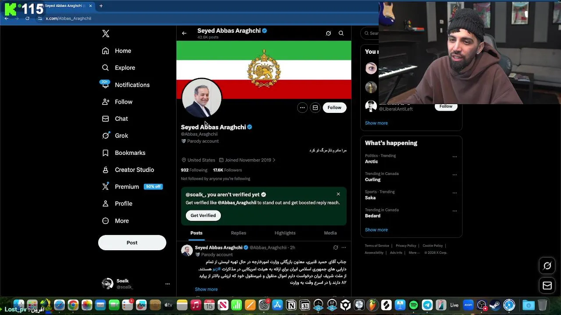This screenshot has width=561, height=315.
Task: Open Spotify from the Dock
Action: [413, 305]
